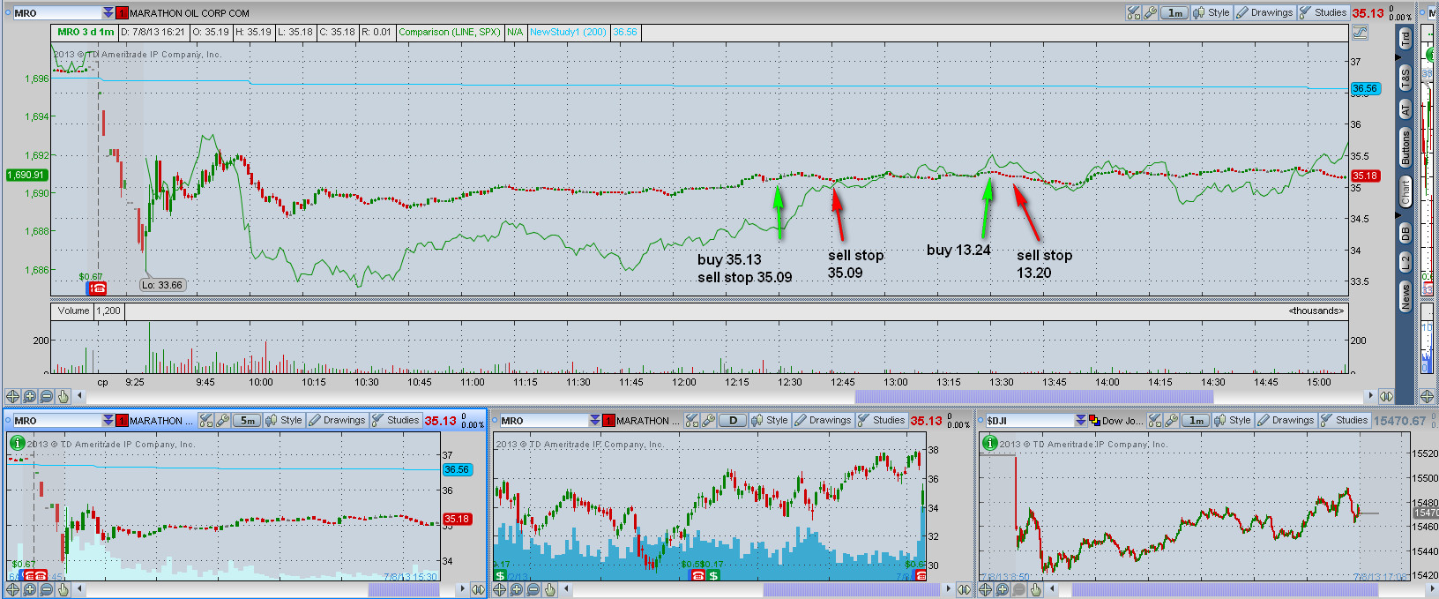
Task: Open the T&S sidebar tab
Action: tap(1405, 77)
